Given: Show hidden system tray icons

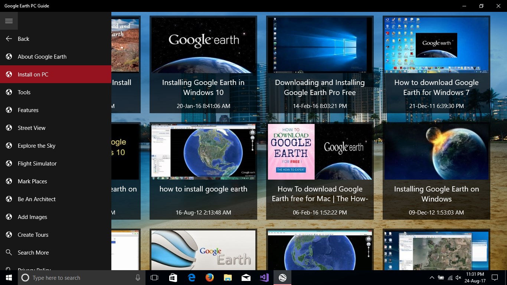Looking at the screenshot, I should [432, 278].
